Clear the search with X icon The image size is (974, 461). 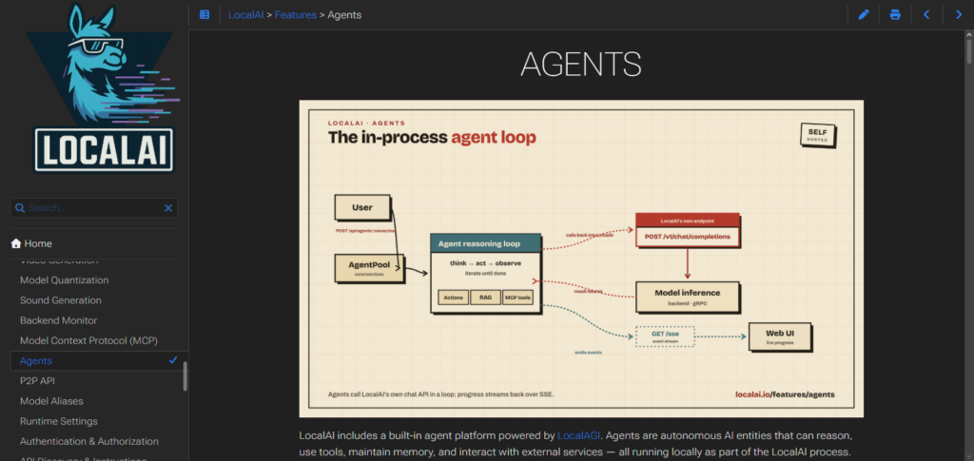pos(168,208)
